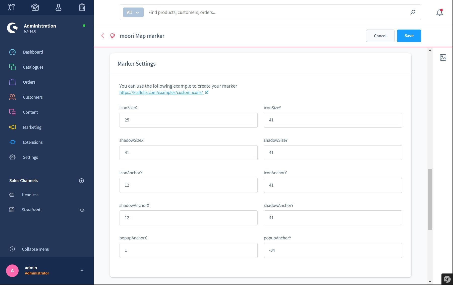The image size is (453, 285).
Task: Add a sales channel with plus icon
Action: point(81,181)
